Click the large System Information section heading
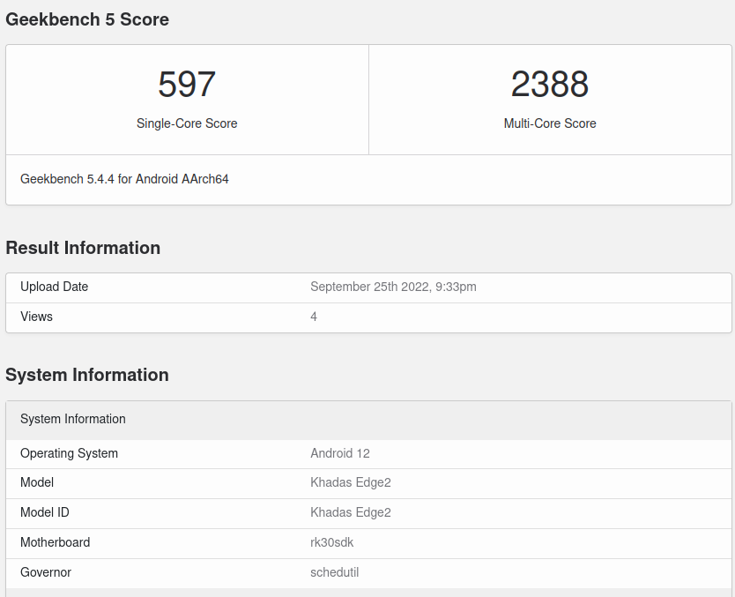 87,375
